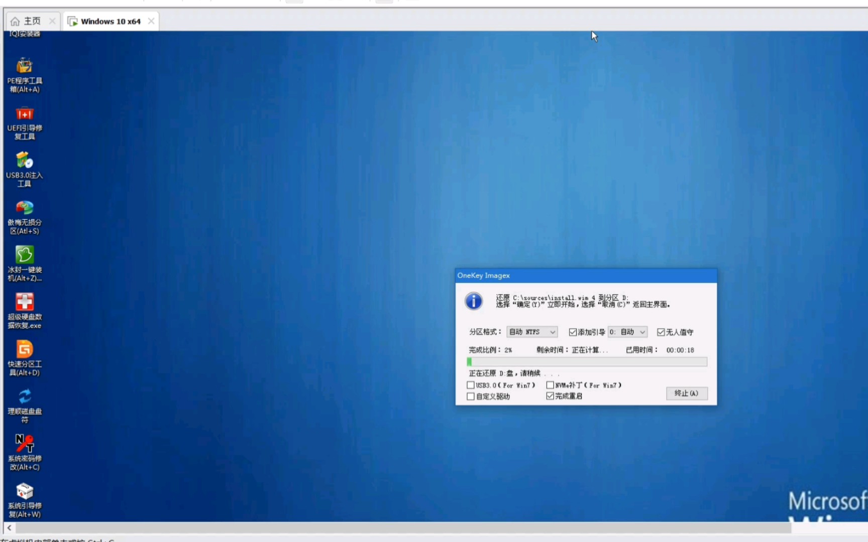Click the C:\sources\install.wim restore message
This screenshot has height=542, width=868.
point(562,298)
